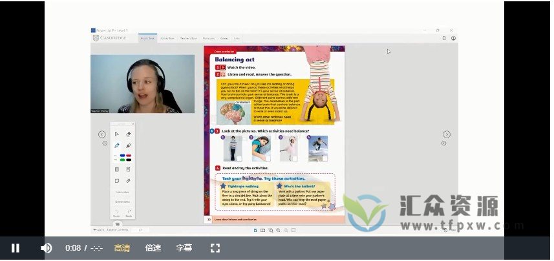Image resolution: width=554 pixels, height=261 pixels.
Task: Switch to the Teacher's Book tab
Action: point(188,38)
